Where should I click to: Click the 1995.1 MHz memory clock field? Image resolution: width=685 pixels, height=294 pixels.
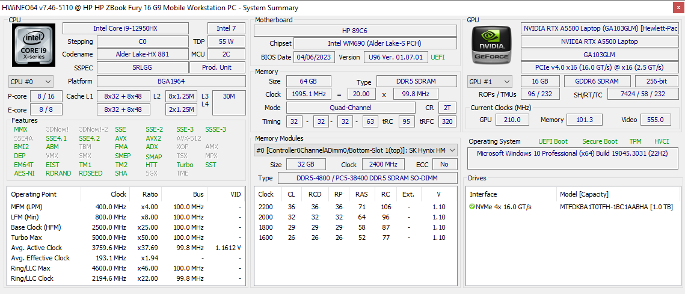tap(309, 94)
